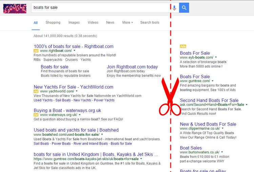Screen dimensions: 254x172
Task: Open the New Yachts sitelink
Action: point(82,100)
